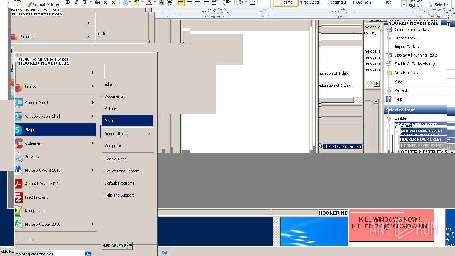Justify paragraph text
The height and width of the screenshot is (256, 455).
pyautogui.click(x=206, y=2)
